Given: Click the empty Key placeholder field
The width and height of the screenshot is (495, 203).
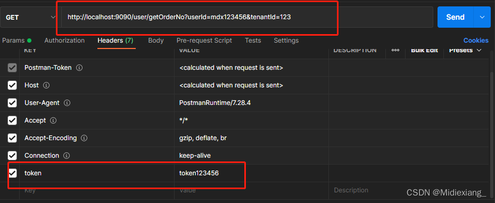Looking at the screenshot, I should (97, 190).
